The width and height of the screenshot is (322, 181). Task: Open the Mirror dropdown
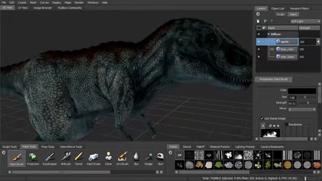point(302,110)
